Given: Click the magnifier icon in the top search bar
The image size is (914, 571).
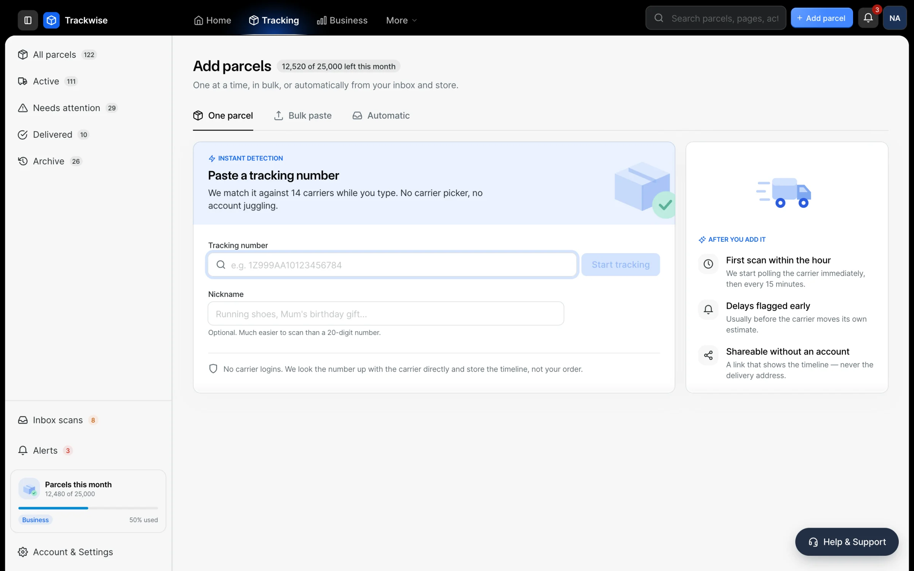Looking at the screenshot, I should click(659, 18).
